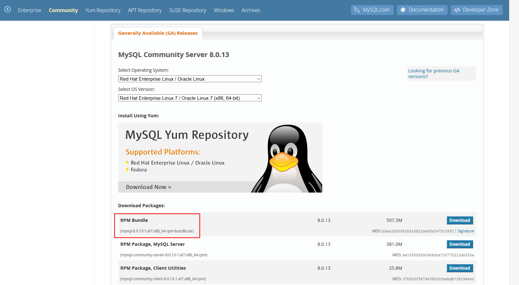
Task: Click the mysql-community-client-8.0.13-1.el7.x86_64.rpm filename
Action: 163,279
